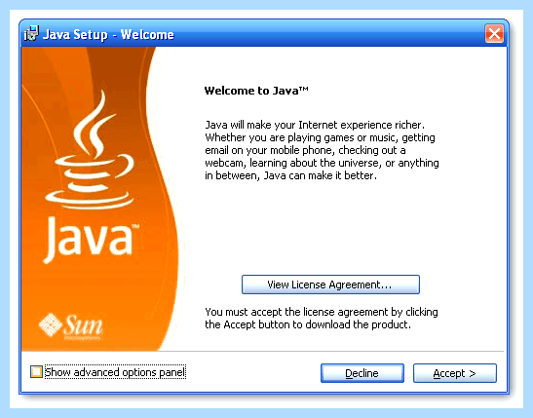The image size is (533, 418).
Task: Click the "Welcome to Java" heading
Action: [x=256, y=91]
